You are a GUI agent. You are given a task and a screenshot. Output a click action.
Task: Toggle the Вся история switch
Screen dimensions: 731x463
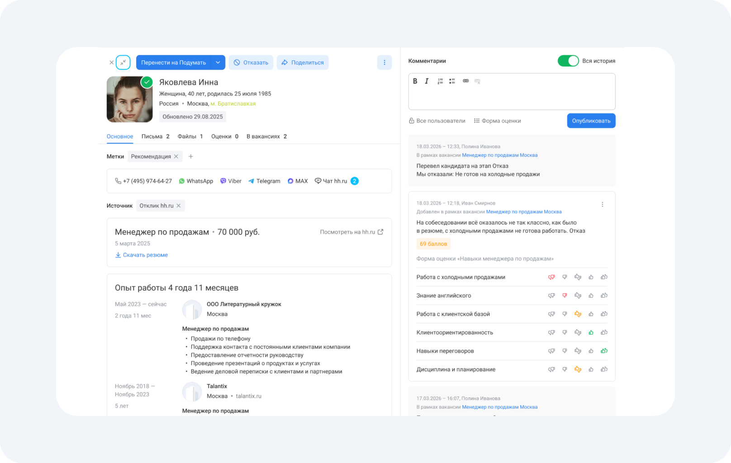[568, 61]
